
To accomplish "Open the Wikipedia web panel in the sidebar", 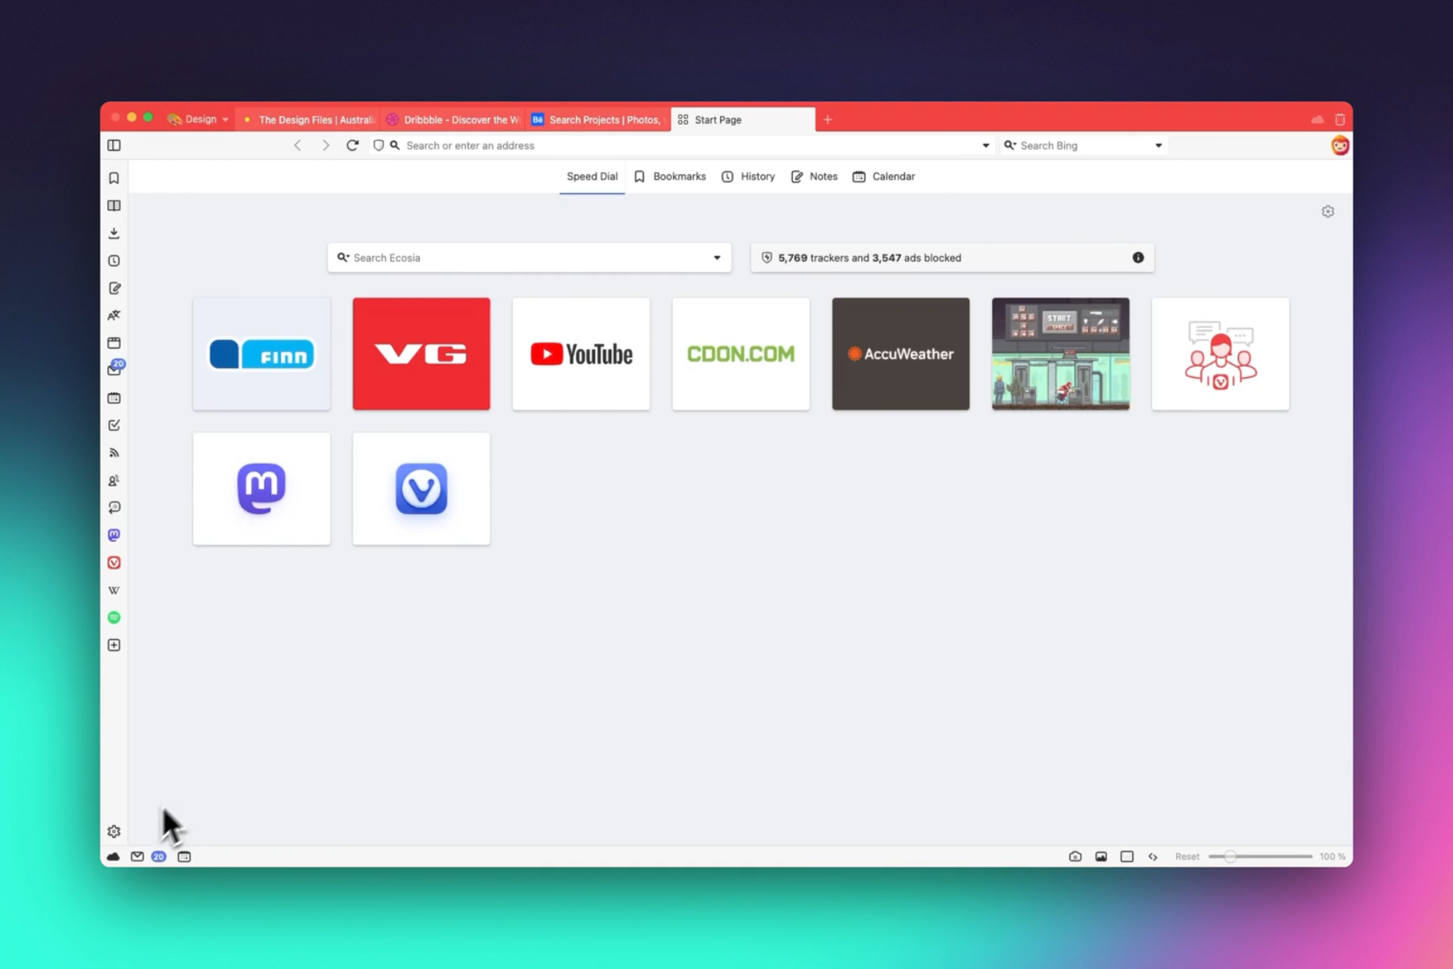I will pyautogui.click(x=114, y=590).
